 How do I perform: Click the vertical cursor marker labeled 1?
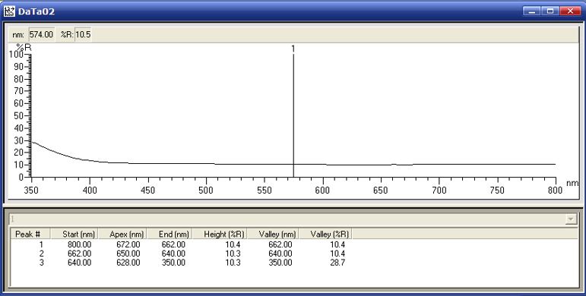293,112
